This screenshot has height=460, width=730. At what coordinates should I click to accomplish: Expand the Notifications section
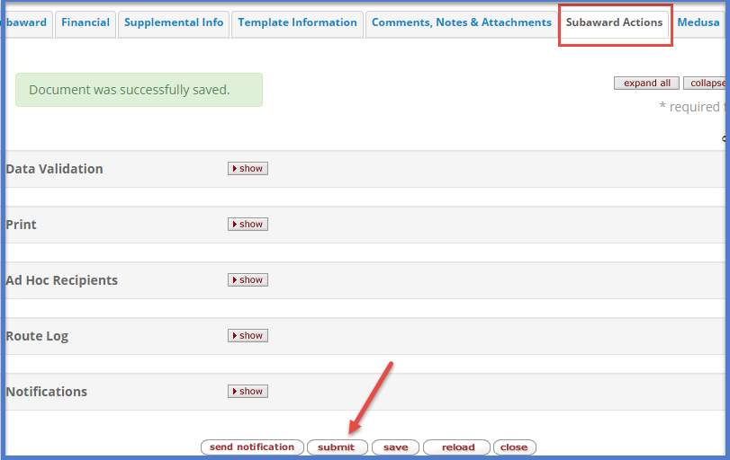click(x=248, y=392)
